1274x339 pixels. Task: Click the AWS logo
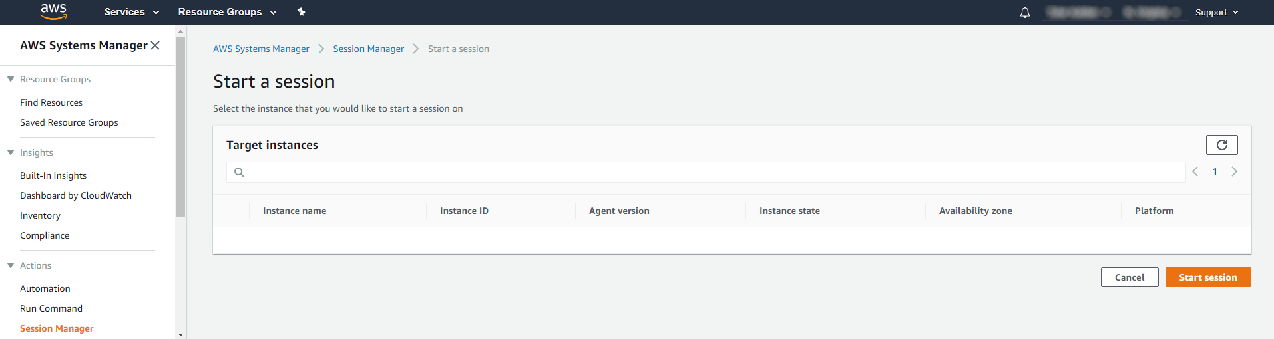click(53, 11)
